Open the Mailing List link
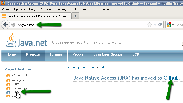 [x=19, y=80]
